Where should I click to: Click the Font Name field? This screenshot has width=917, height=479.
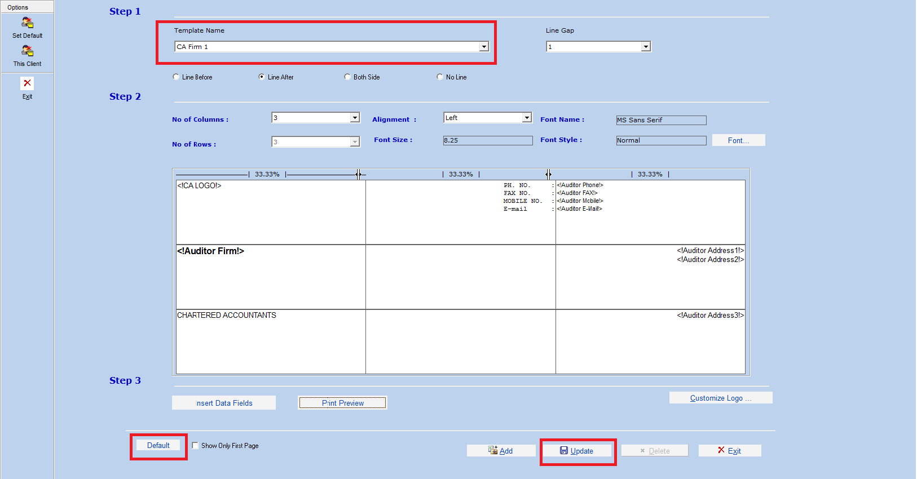[661, 120]
